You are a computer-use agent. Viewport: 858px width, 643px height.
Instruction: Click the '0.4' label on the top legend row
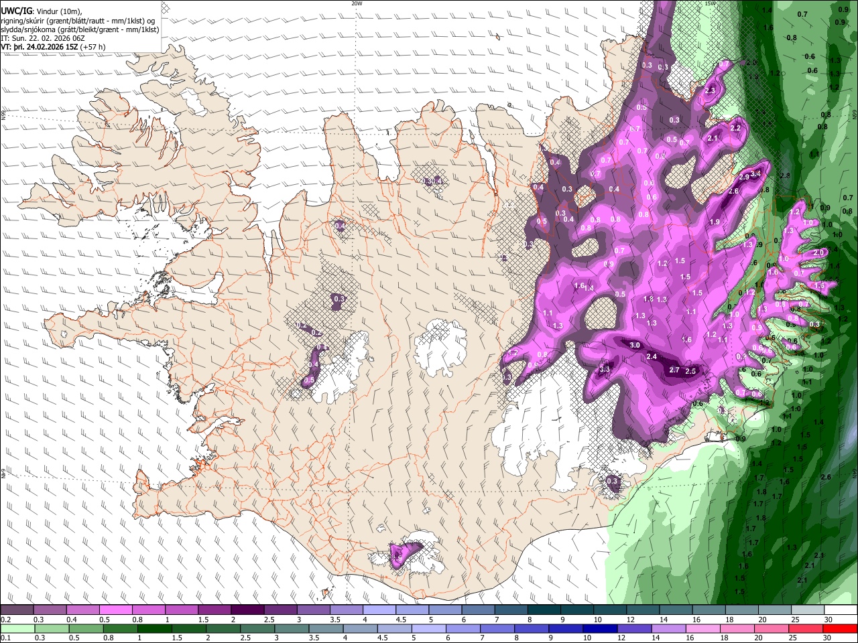point(72,620)
